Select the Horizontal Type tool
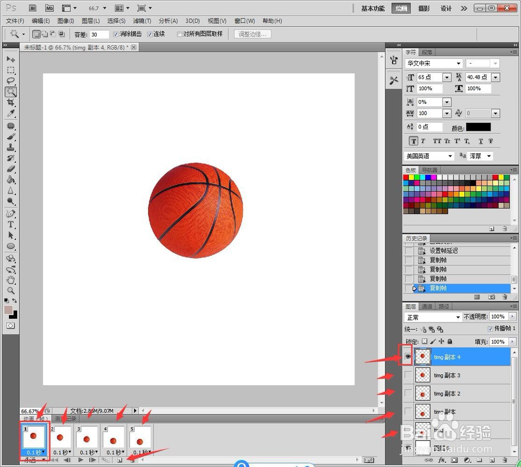Viewport: 521px width, 467px height. tap(10, 225)
